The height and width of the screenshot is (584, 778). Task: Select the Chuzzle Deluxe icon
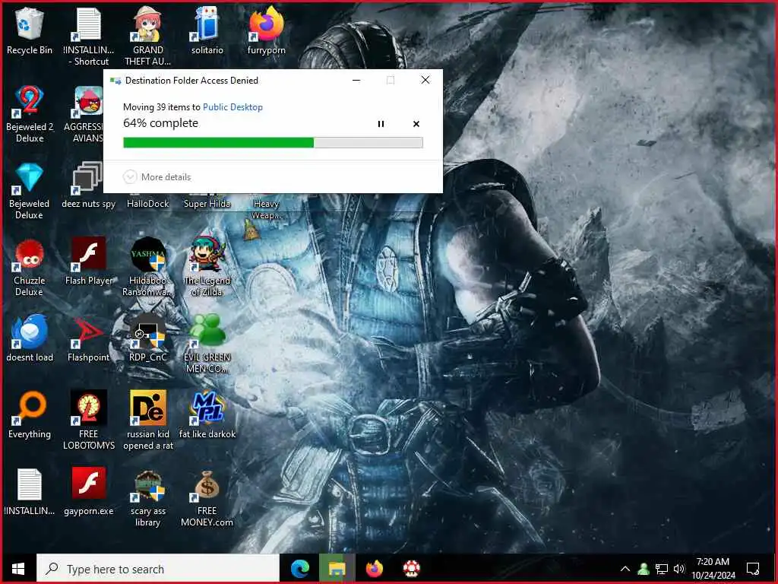tap(30, 268)
